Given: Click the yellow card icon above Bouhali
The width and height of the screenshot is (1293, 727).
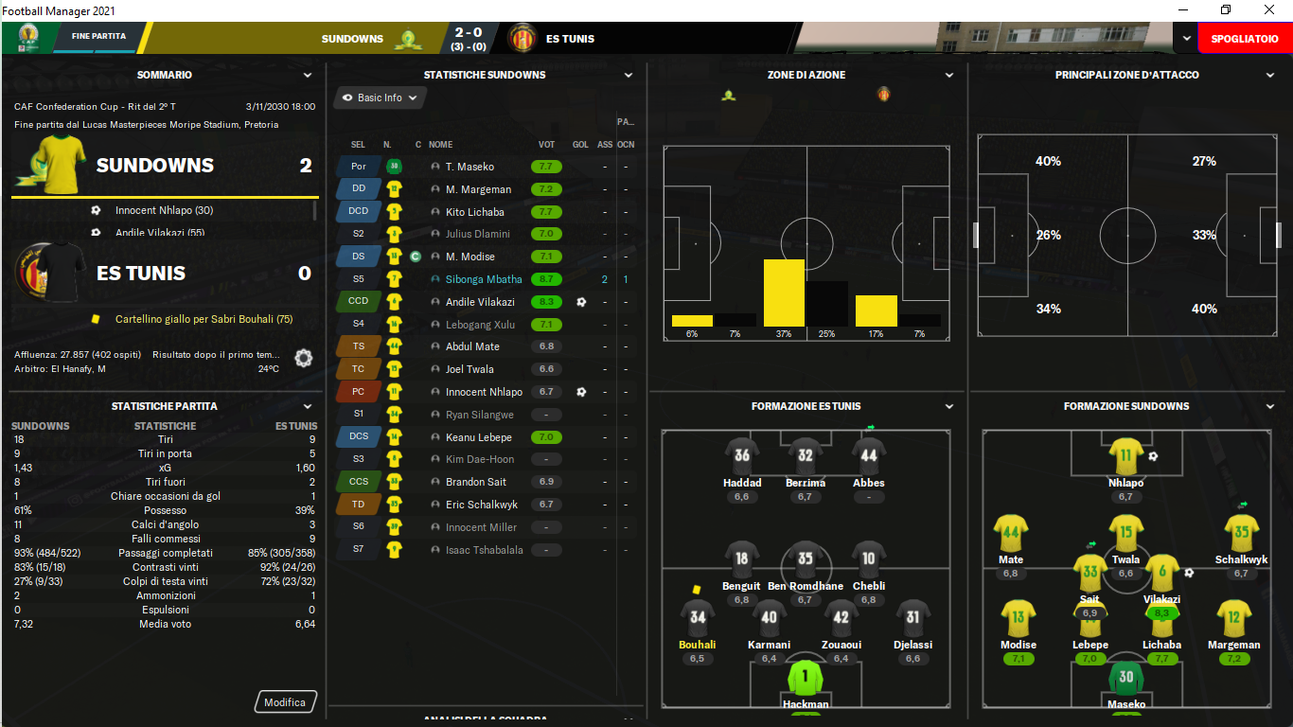Looking at the screenshot, I should tap(696, 590).
